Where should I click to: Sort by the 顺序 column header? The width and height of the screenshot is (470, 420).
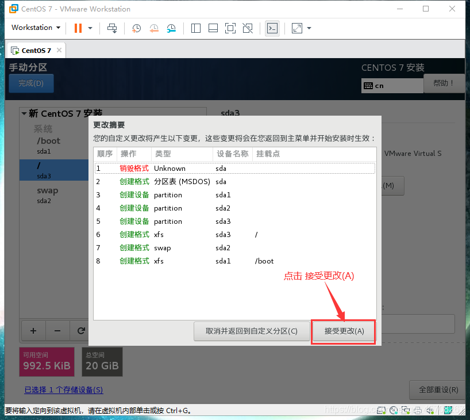point(105,154)
